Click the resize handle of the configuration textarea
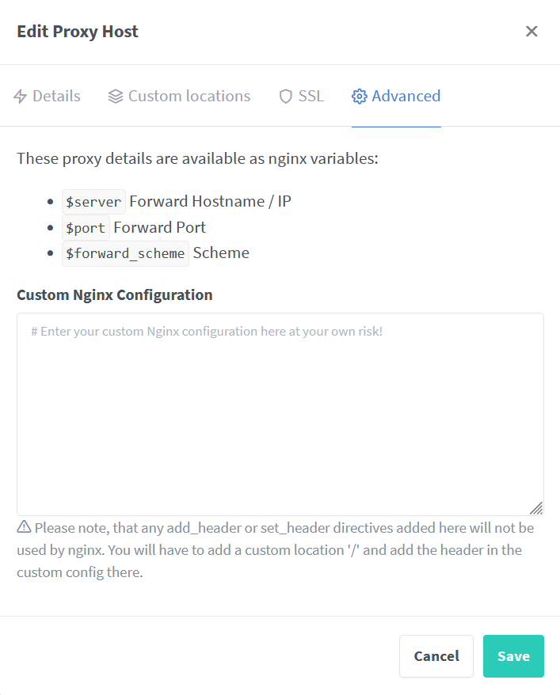 pyautogui.click(x=536, y=507)
